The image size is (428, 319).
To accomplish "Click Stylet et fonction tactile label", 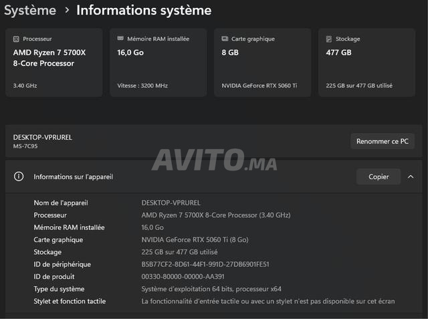I will [x=70, y=301].
